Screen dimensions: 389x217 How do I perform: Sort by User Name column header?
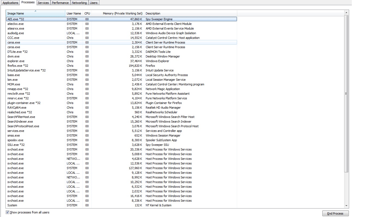tap(74, 13)
